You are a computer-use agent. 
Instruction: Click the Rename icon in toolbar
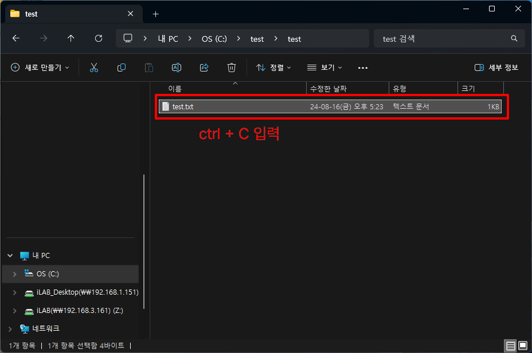coord(177,68)
